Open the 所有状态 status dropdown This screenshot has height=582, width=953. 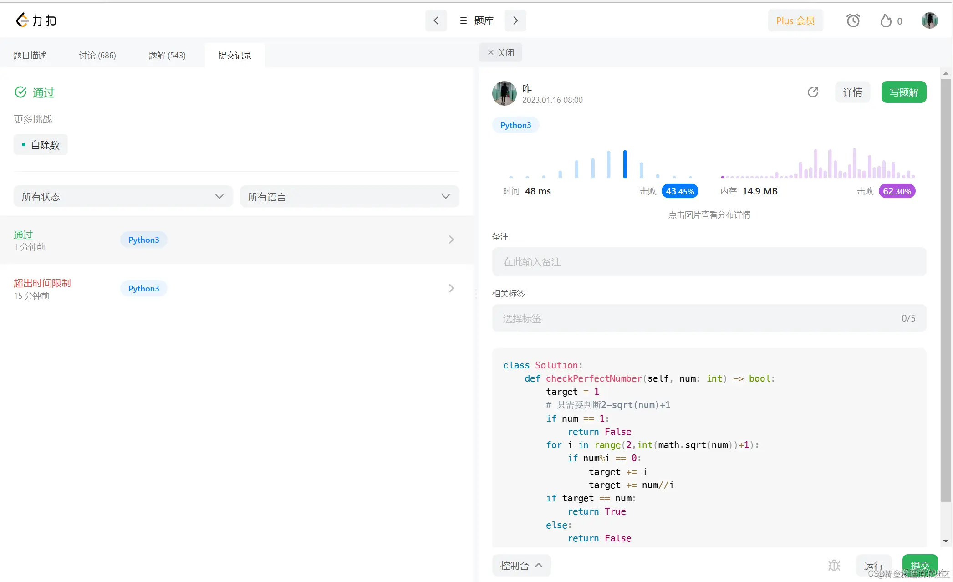click(x=123, y=197)
